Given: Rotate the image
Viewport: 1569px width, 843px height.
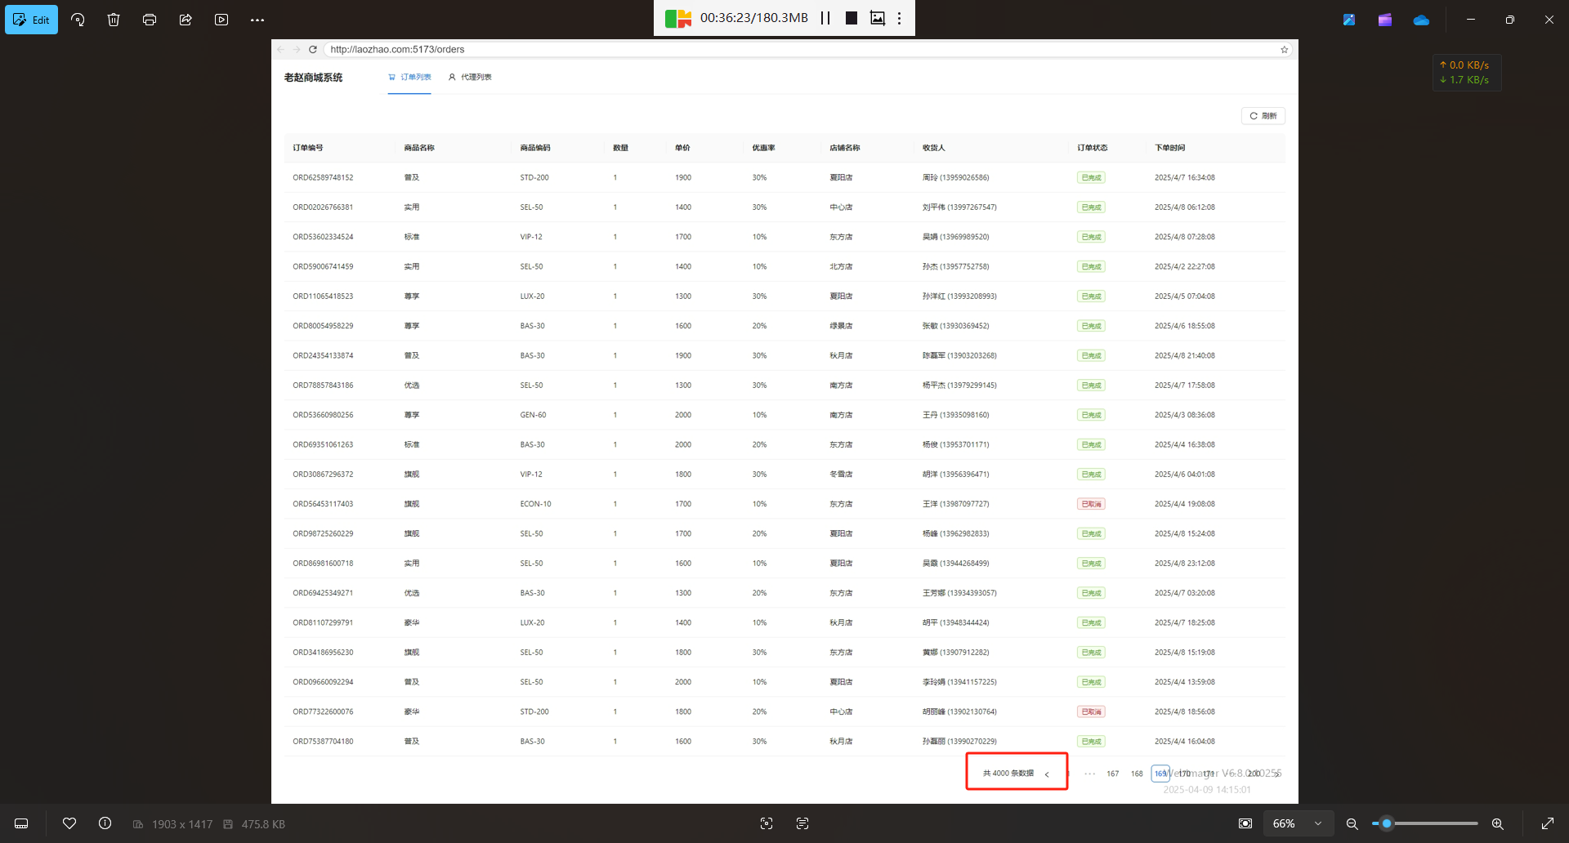Looking at the screenshot, I should [x=78, y=20].
